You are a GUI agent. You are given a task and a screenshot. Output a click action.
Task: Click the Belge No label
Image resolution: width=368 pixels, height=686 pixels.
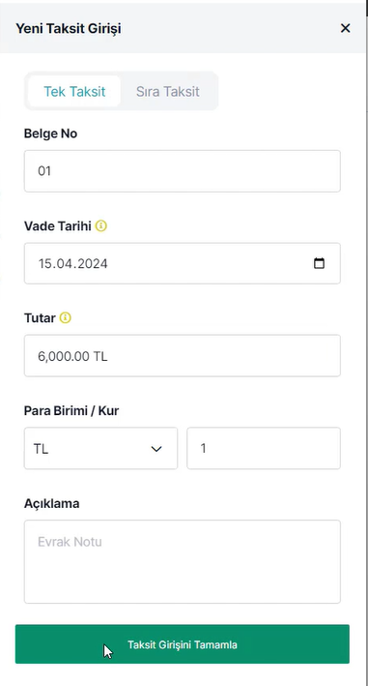[x=50, y=134]
